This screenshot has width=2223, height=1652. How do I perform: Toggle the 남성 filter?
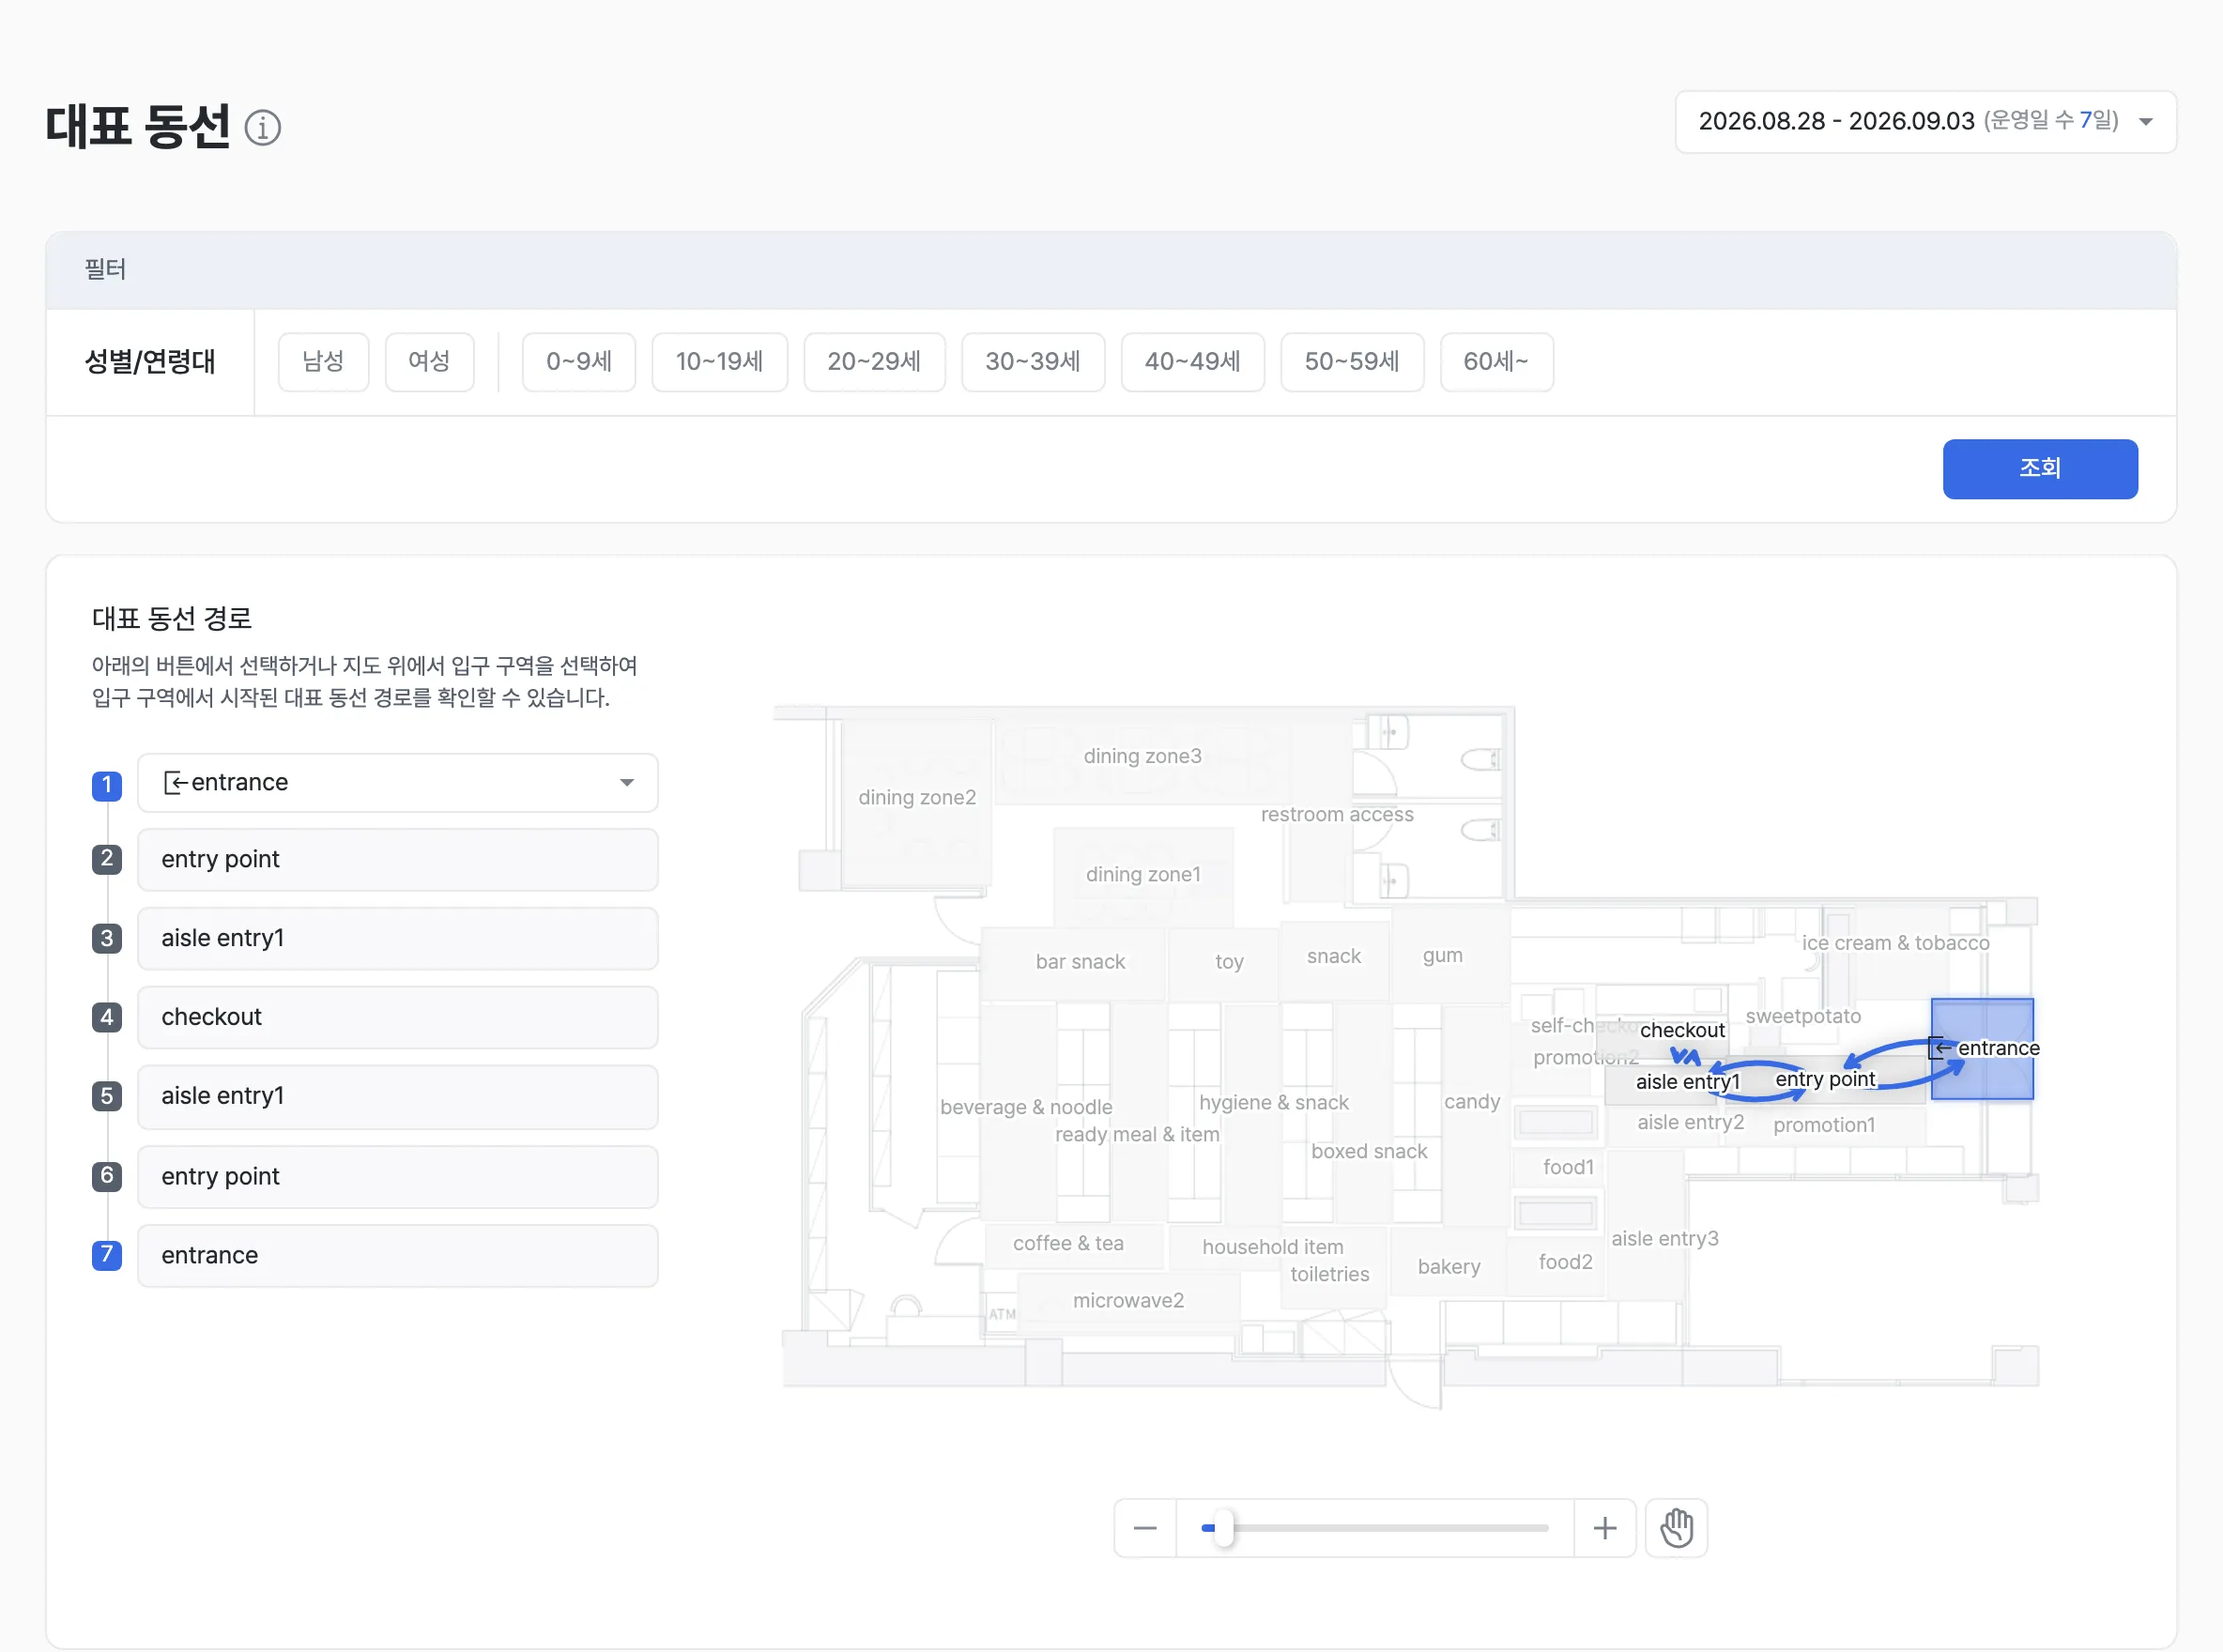click(323, 361)
